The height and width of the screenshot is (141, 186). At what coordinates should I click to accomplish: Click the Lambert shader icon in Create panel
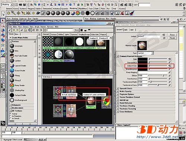point(12,61)
